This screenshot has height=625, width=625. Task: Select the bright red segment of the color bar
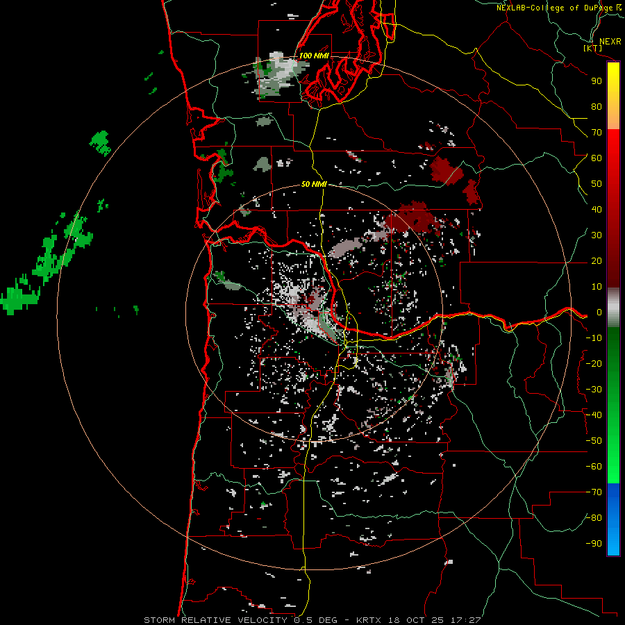click(x=613, y=156)
